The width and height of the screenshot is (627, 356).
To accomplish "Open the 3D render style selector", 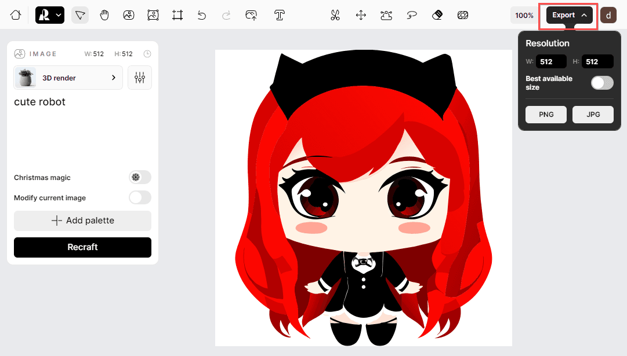I will click(x=67, y=78).
